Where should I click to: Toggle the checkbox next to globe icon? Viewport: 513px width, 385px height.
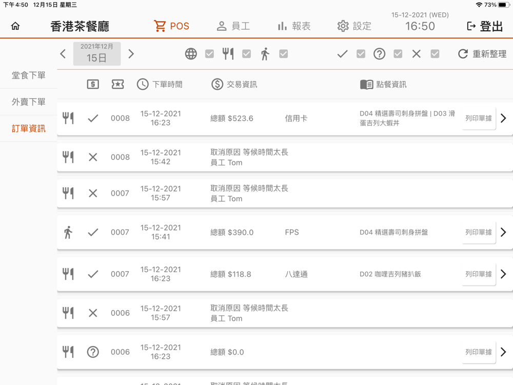pyautogui.click(x=209, y=54)
